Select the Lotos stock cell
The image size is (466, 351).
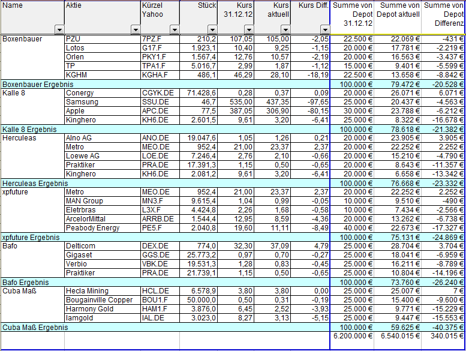[x=103, y=48]
